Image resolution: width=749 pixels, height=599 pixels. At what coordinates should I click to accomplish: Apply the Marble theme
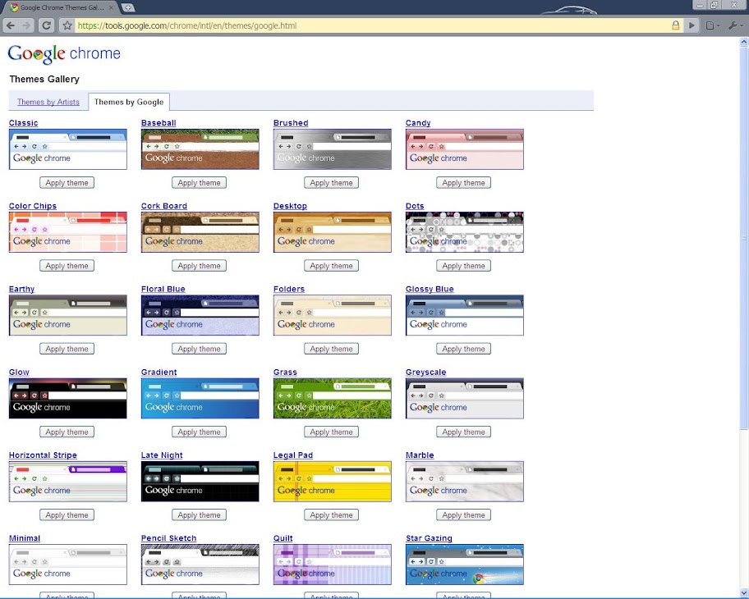pyautogui.click(x=463, y=514)
